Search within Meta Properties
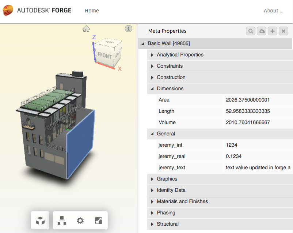The image size is (293, 233). tap(251, 31)
